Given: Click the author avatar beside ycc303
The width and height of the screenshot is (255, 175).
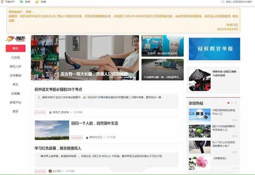Looking at the screenshot, I should [50, 171].
